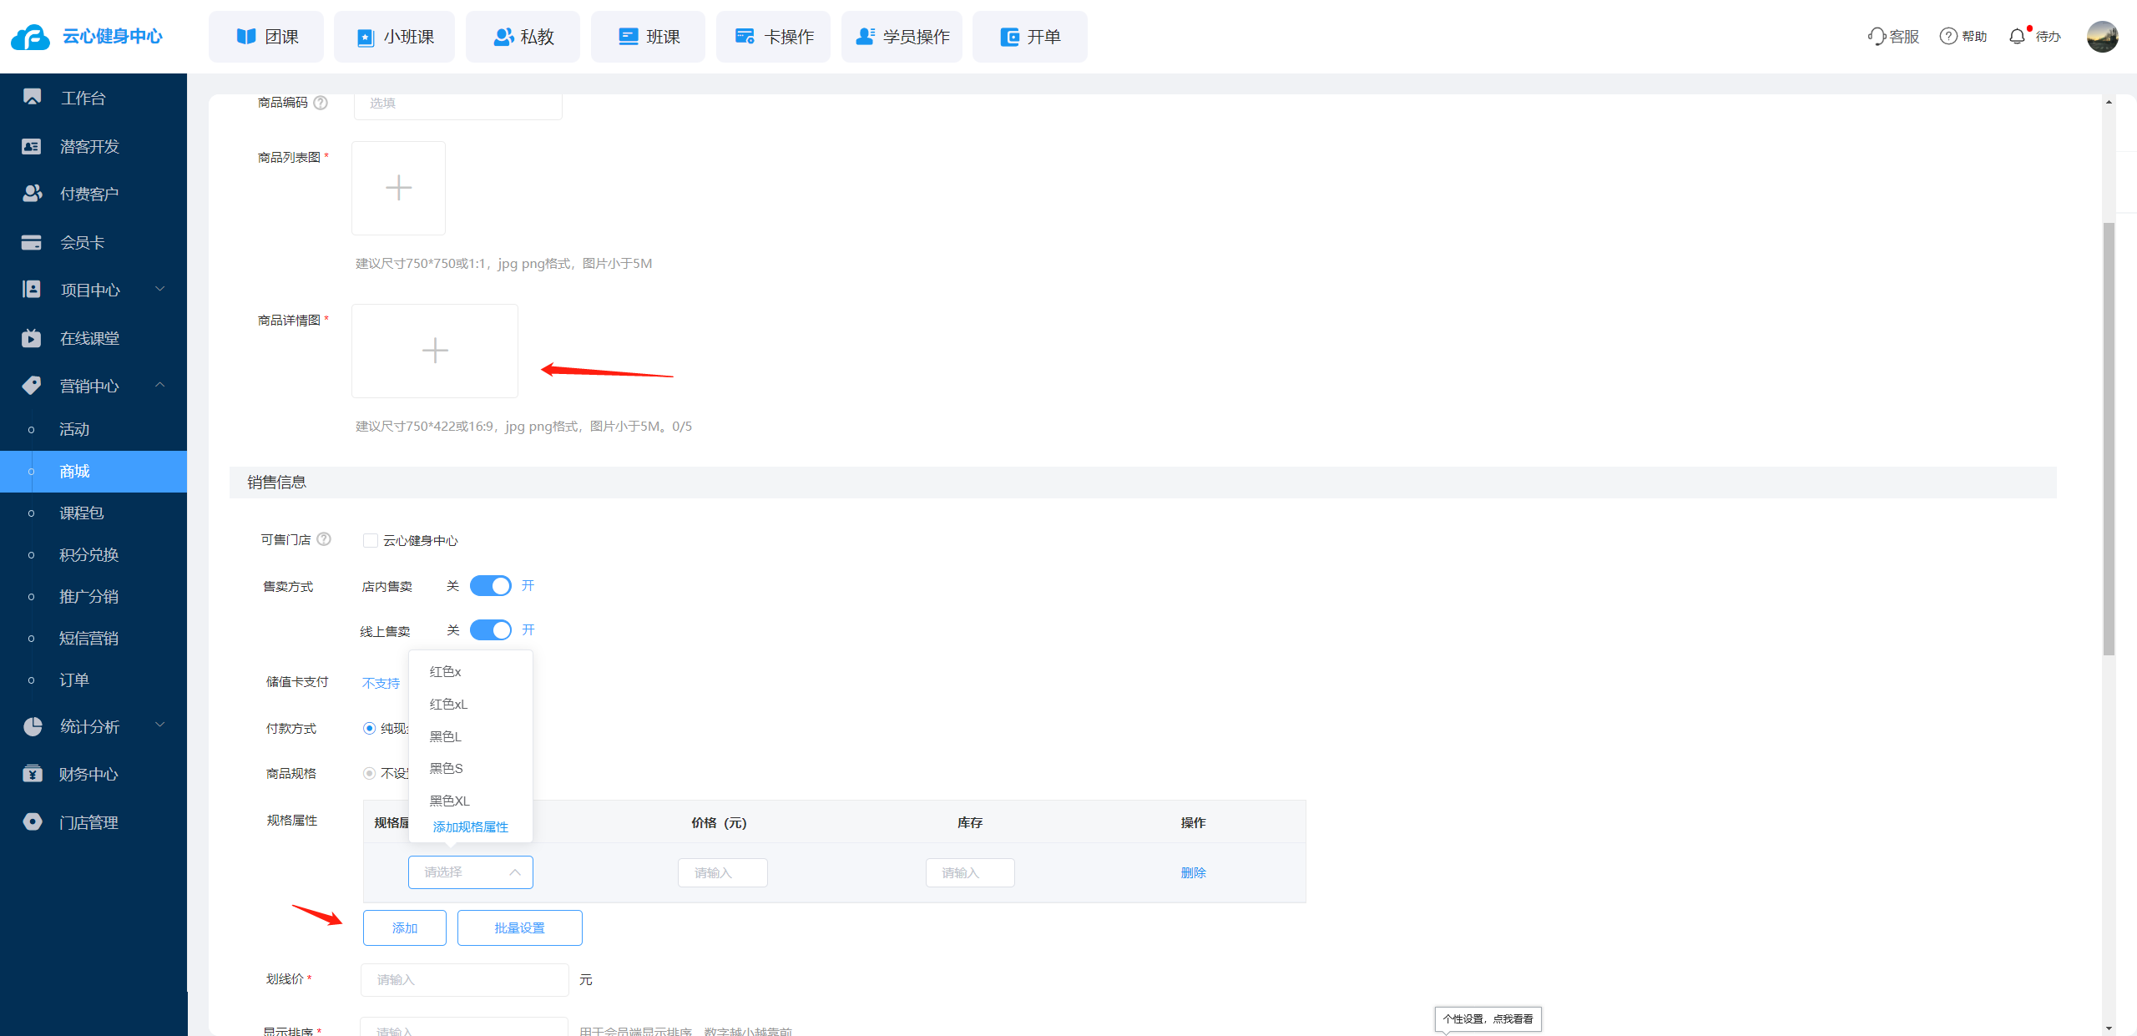Click the 待办 notification bell

coord(2017,36)
